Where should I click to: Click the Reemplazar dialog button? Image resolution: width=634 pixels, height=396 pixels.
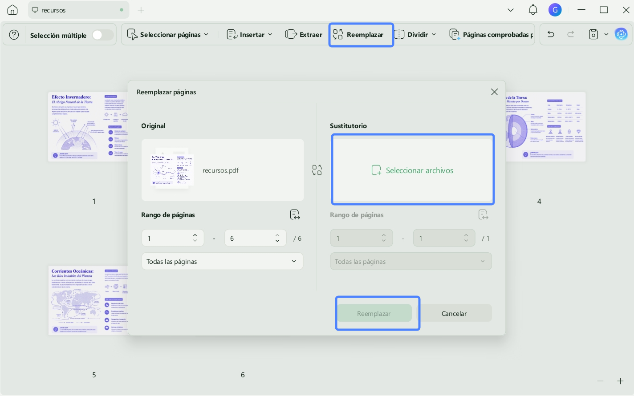374,313
